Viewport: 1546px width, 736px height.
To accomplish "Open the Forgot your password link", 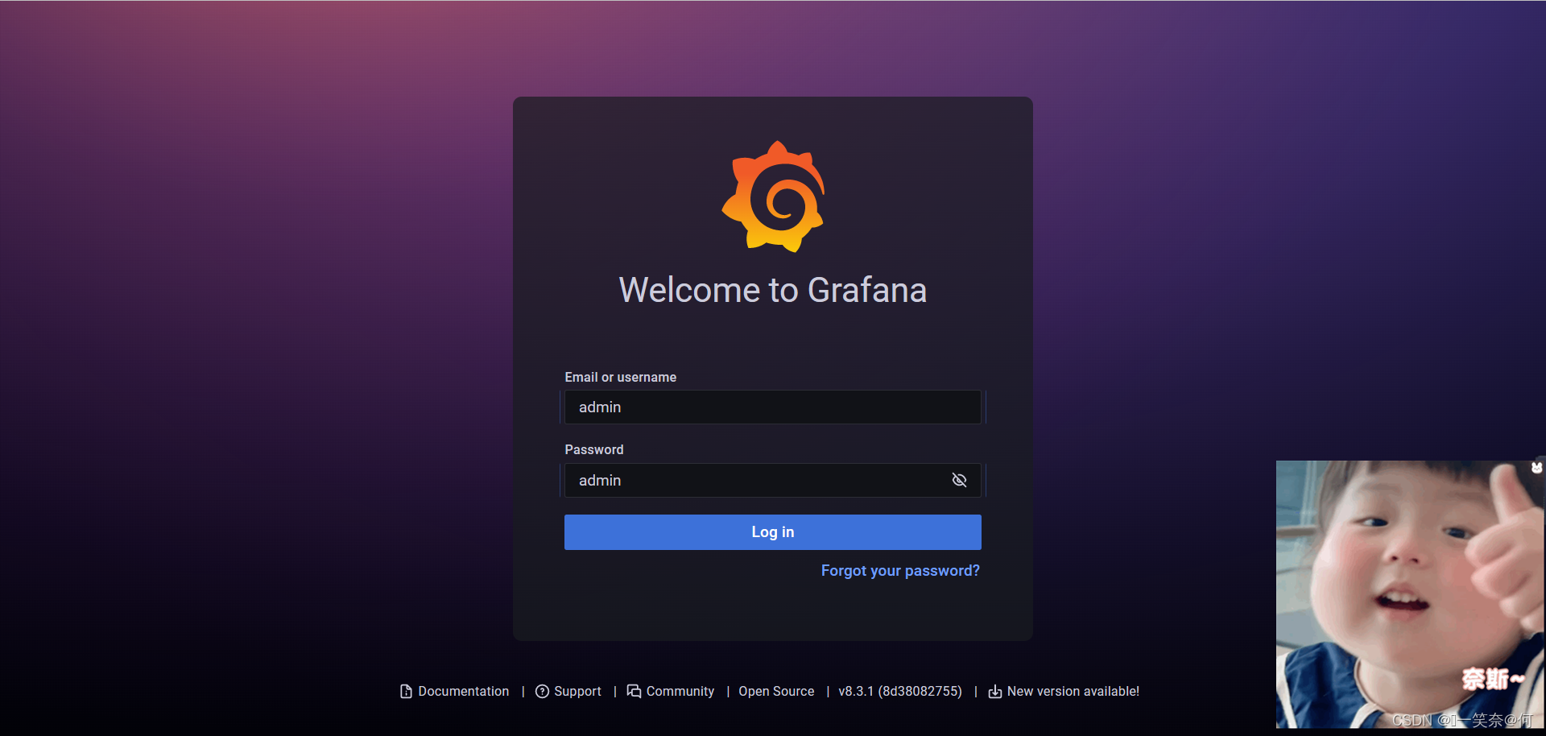I will (900, 571).
